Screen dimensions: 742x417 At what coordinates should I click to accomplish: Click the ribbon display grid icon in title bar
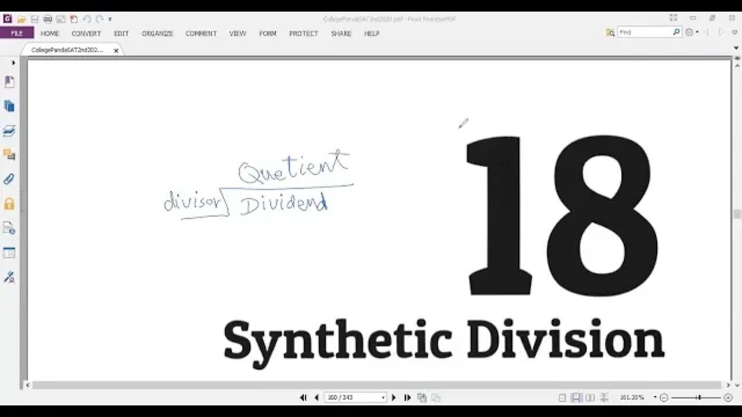[x=673, y=19]
